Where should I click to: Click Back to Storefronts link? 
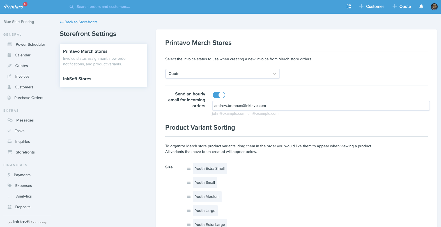pyautogui.click(x=79, y=22)
